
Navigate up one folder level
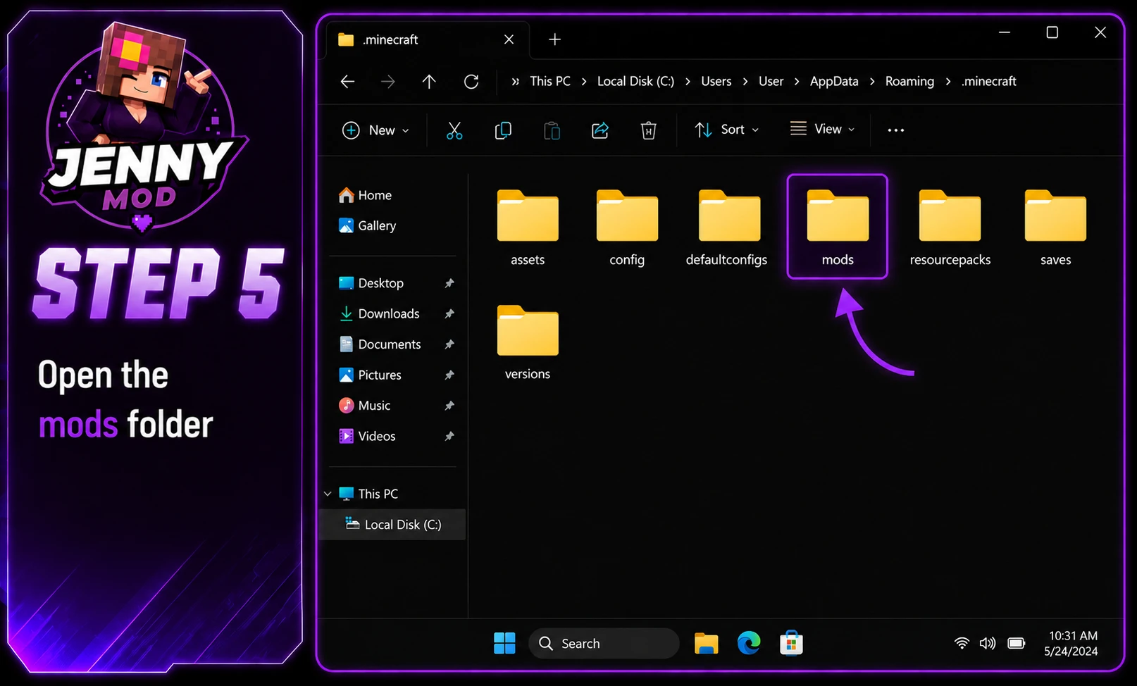pyautogui.click(x=429, y=82)
